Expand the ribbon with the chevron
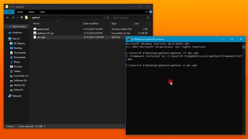 146,12
